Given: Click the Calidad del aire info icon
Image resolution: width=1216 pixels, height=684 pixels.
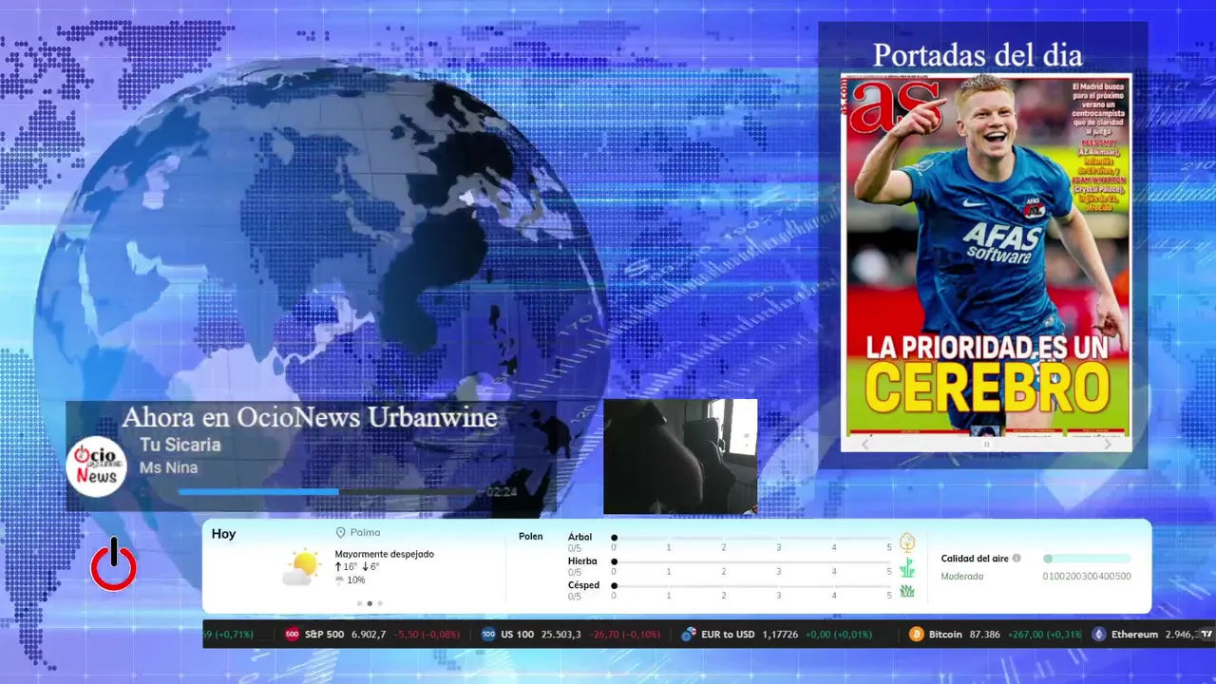Looking at the screenshot, I should point(1016,559).
